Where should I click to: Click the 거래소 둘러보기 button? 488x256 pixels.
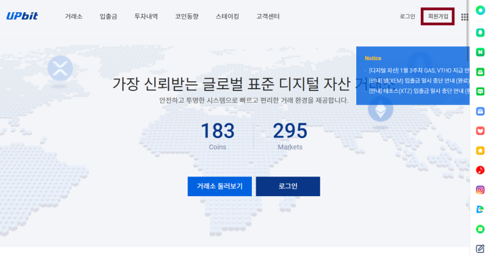(x=220, y=186)
